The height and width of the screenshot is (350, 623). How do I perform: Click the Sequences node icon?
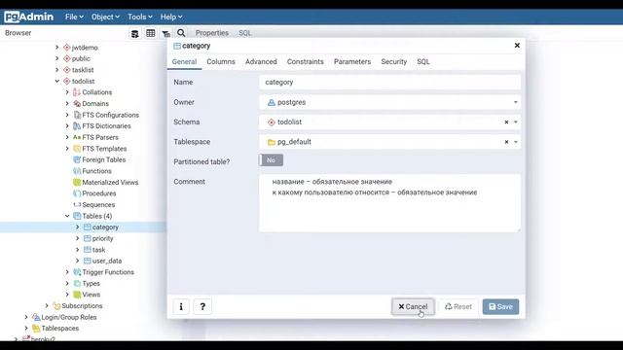pyautogui.click(x=77, y=205)
